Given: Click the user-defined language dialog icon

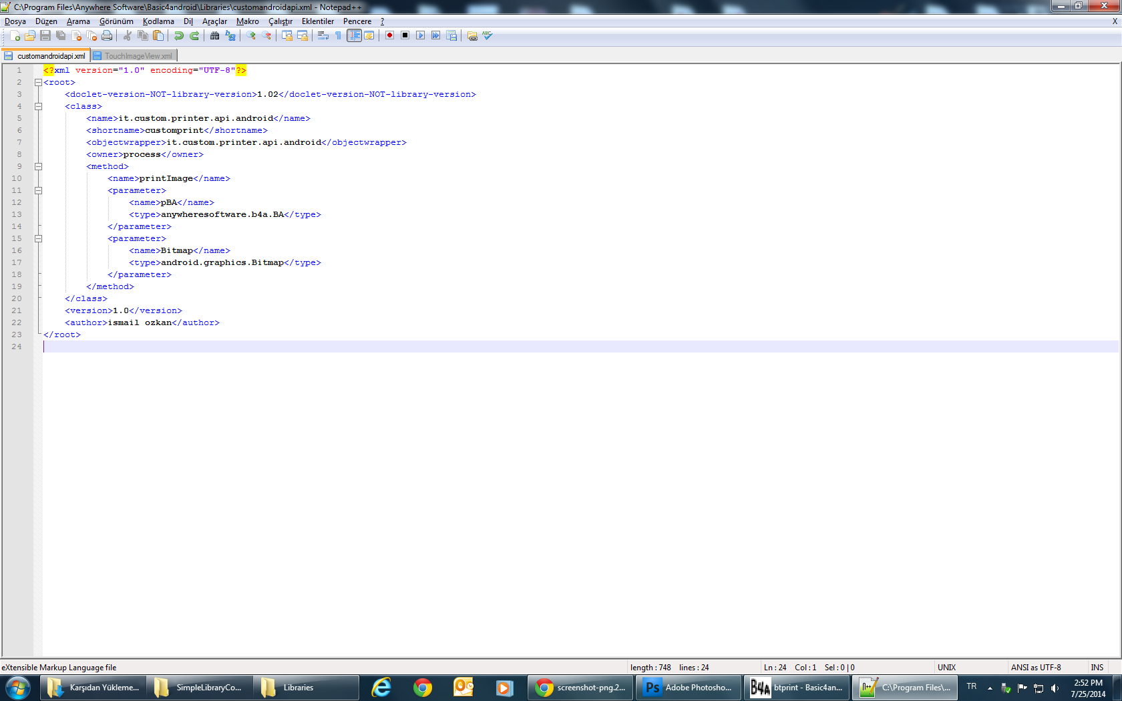Looking at the screenshot, I should click(x=369, y=35).
